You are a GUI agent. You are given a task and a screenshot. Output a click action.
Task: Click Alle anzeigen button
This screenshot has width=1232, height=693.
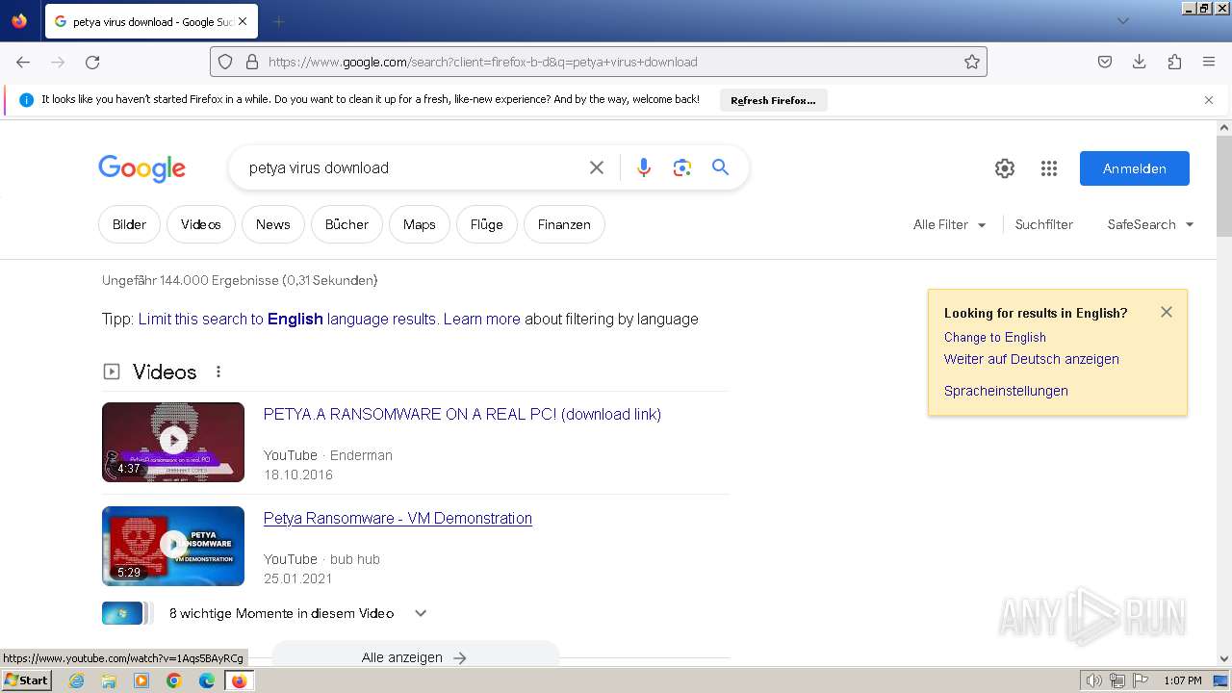coord(415,656)
